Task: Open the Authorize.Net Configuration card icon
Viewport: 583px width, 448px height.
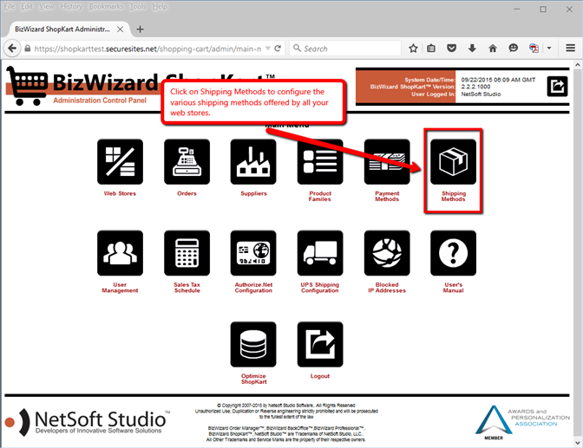Action: tap(253, 253)
